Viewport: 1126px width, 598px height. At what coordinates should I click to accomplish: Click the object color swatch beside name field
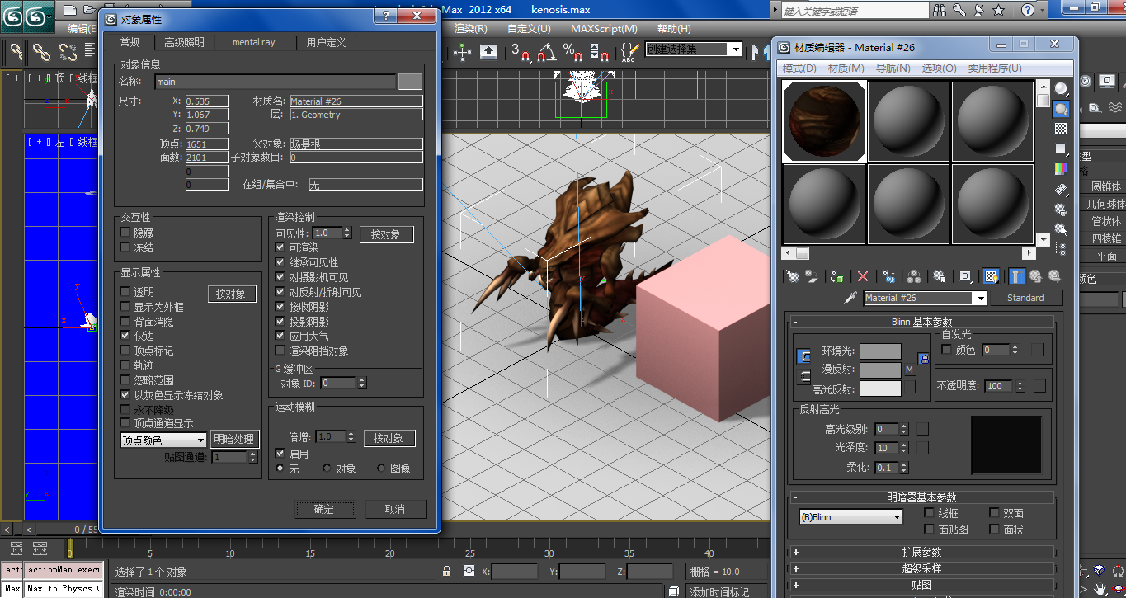click(x=410, y=82)
